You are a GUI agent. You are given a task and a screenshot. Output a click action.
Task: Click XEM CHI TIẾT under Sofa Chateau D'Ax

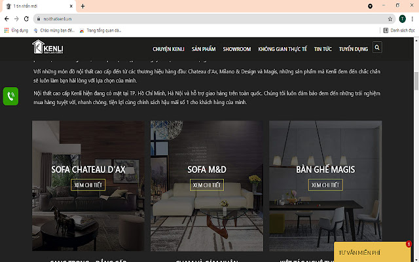pyautogui.click(x=88, y=185)
